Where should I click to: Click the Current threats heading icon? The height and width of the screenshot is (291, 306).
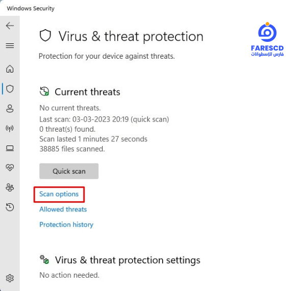click(x=44, y=91)
